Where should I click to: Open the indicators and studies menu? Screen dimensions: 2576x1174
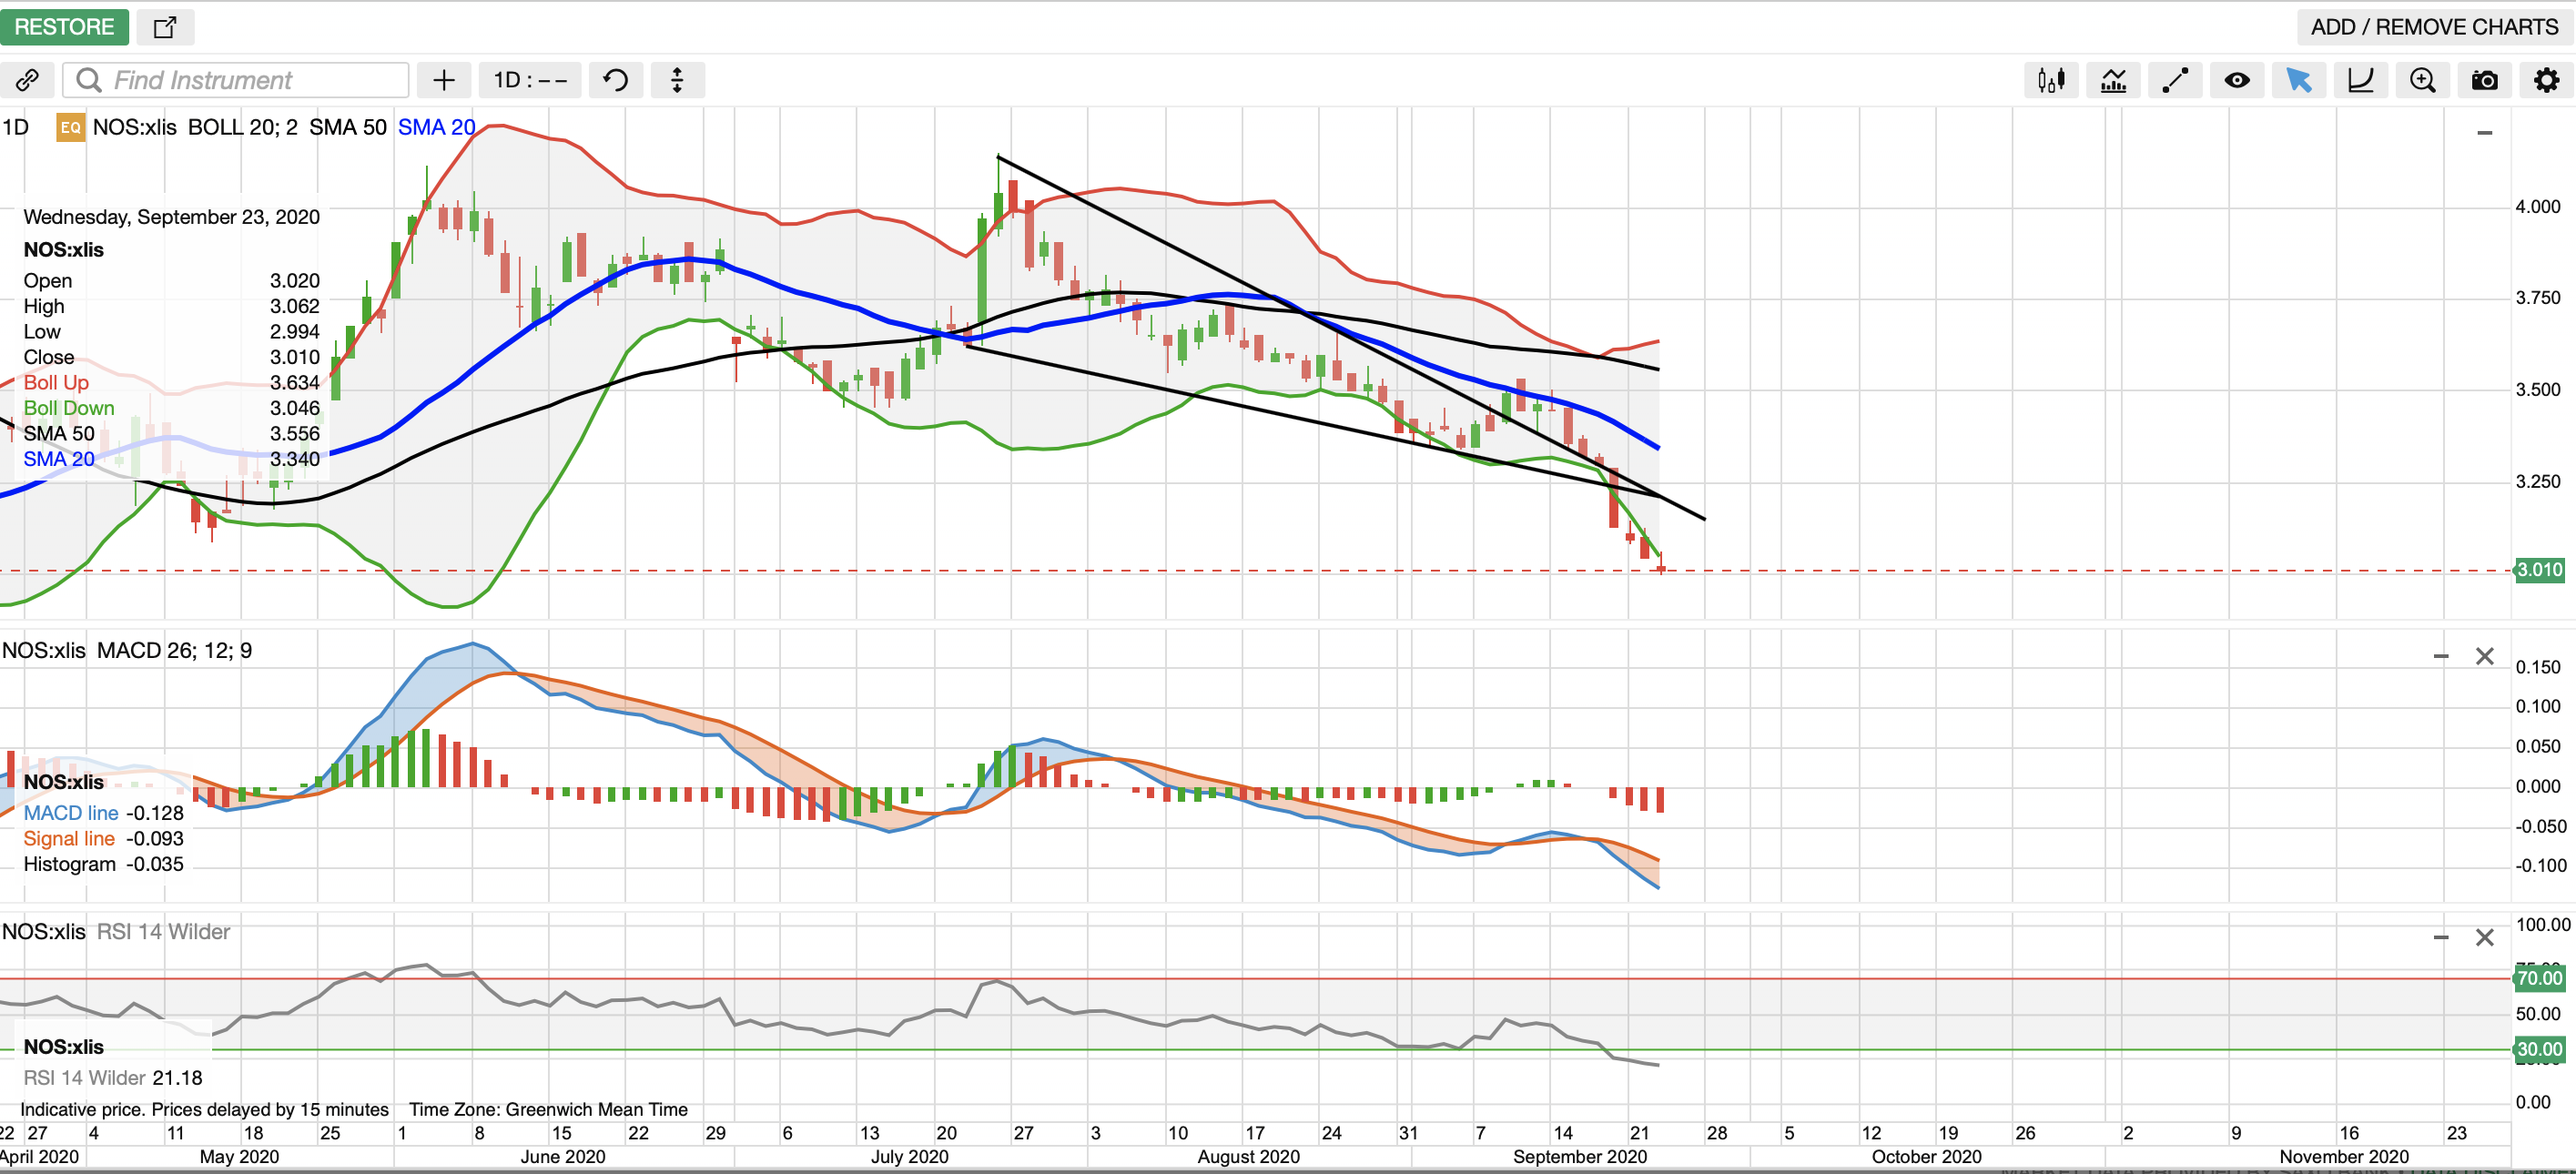click(2113, 80)
